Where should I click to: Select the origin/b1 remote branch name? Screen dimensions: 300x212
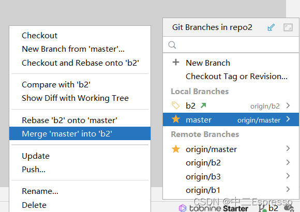[x=203, y=190]
